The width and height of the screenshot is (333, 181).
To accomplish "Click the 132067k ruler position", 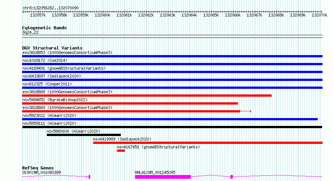I will pyautogui.click(x=254, y=15).
